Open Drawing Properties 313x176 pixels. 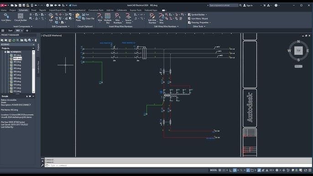pyautogui.click(x=198, y=22)
